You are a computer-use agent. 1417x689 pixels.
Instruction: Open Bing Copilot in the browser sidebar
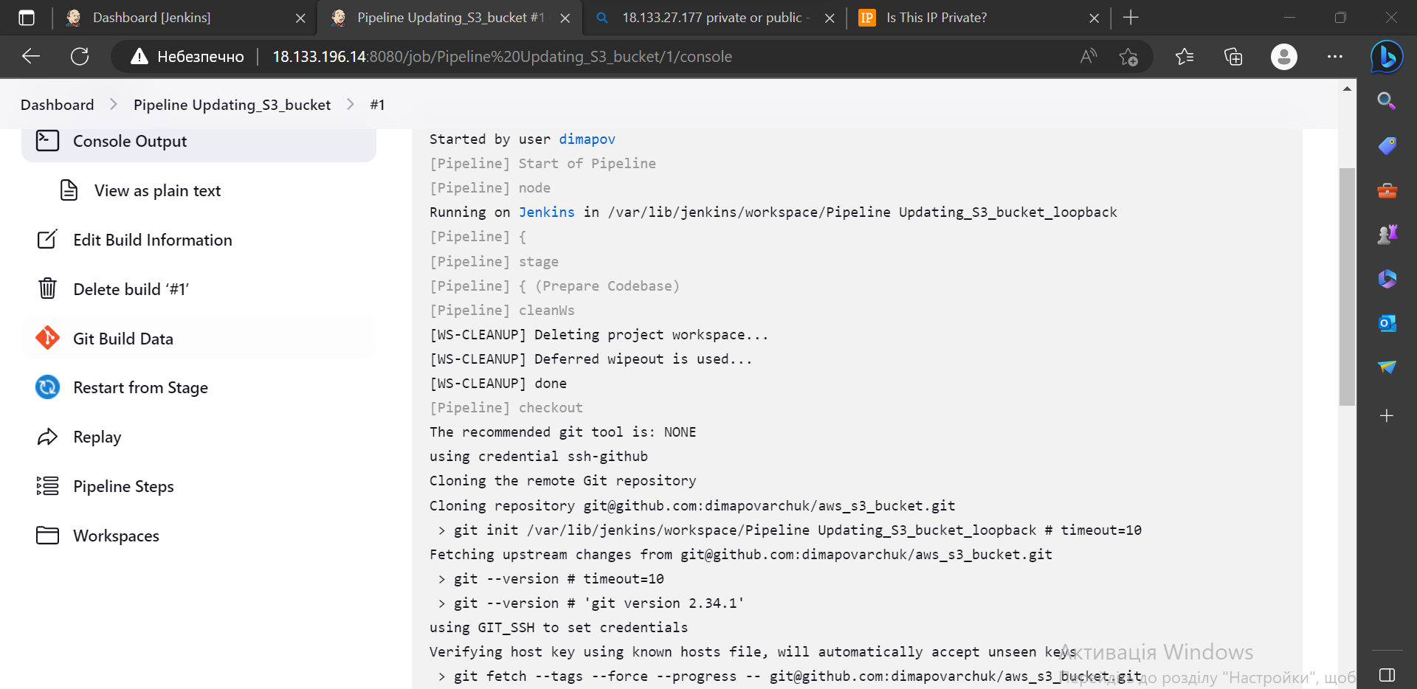coord(1386,56)
